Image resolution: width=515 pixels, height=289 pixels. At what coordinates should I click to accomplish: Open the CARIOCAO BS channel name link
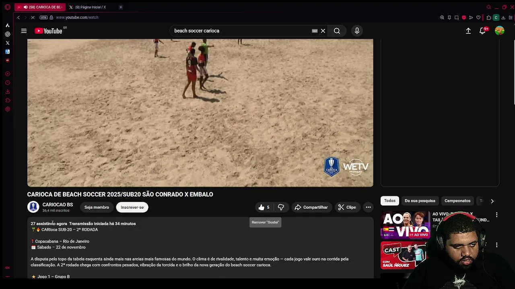coord(58,205)
